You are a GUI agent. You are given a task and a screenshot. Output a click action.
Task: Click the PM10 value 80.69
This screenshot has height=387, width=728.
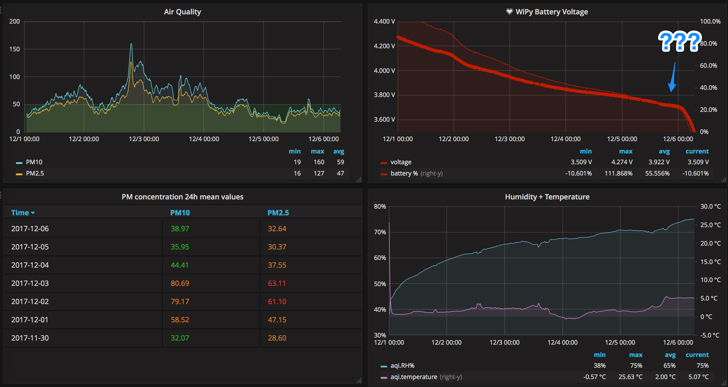point(180,283)
